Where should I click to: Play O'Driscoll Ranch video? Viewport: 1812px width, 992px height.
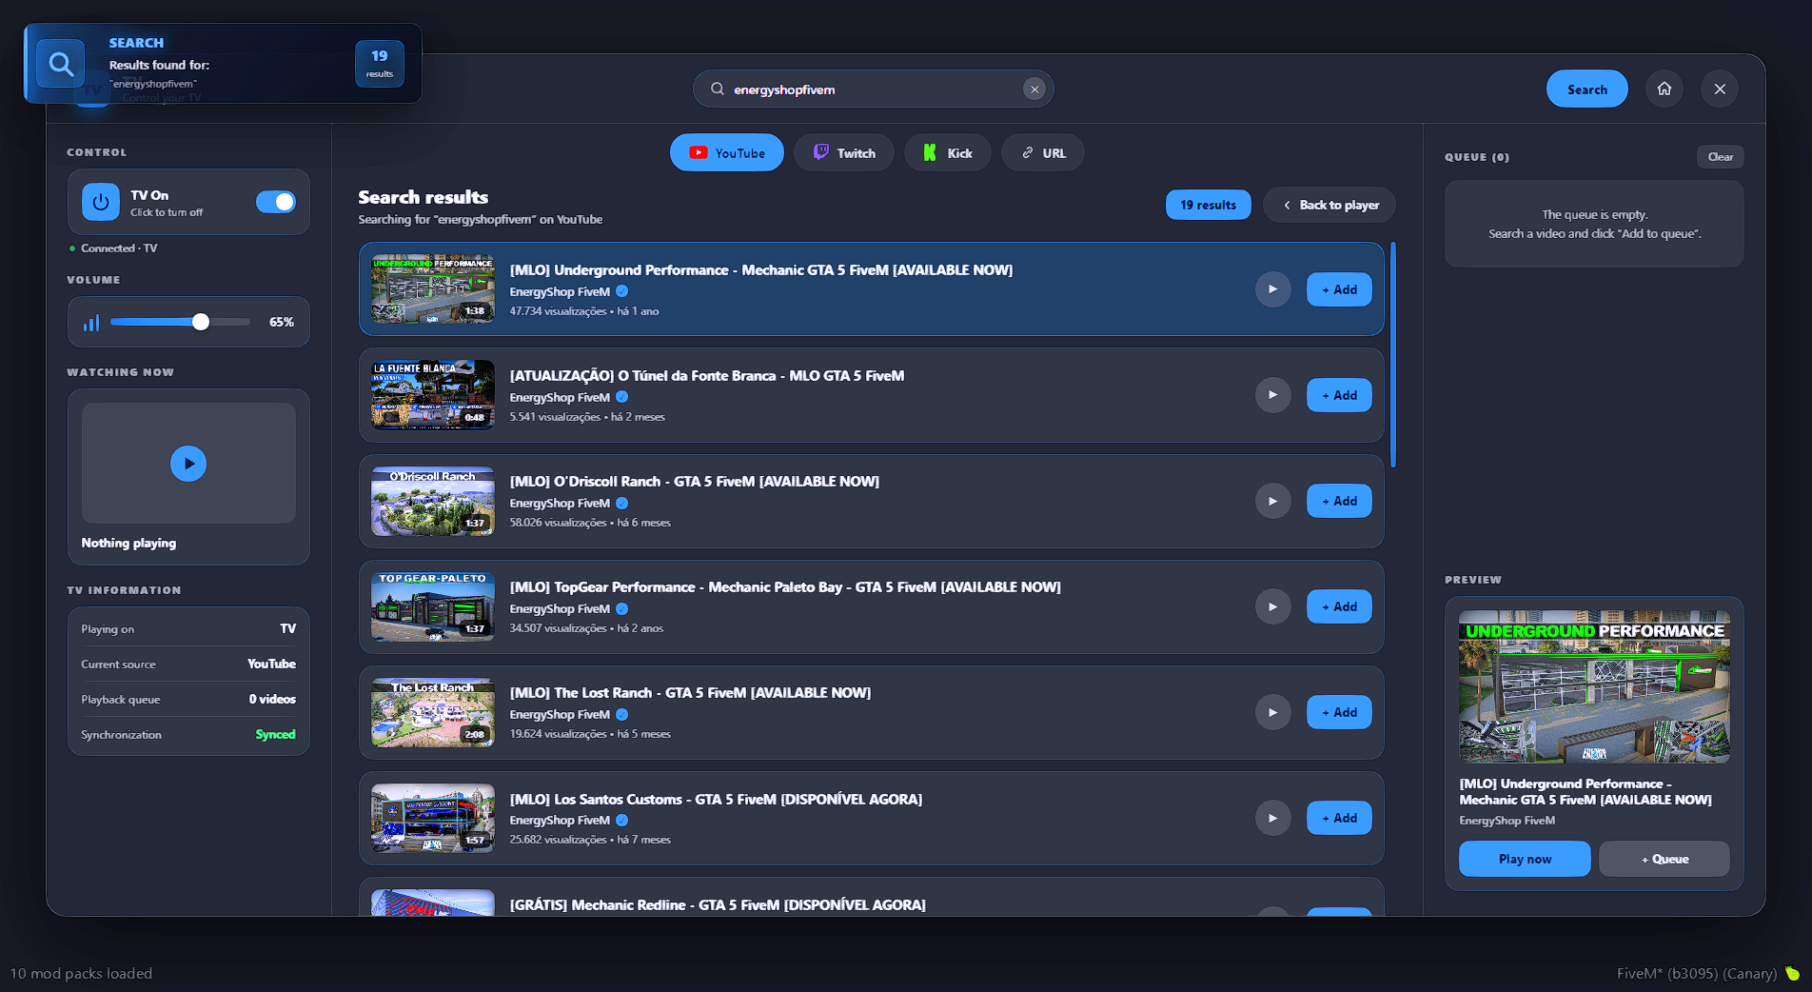click(x=1272, y=501)
